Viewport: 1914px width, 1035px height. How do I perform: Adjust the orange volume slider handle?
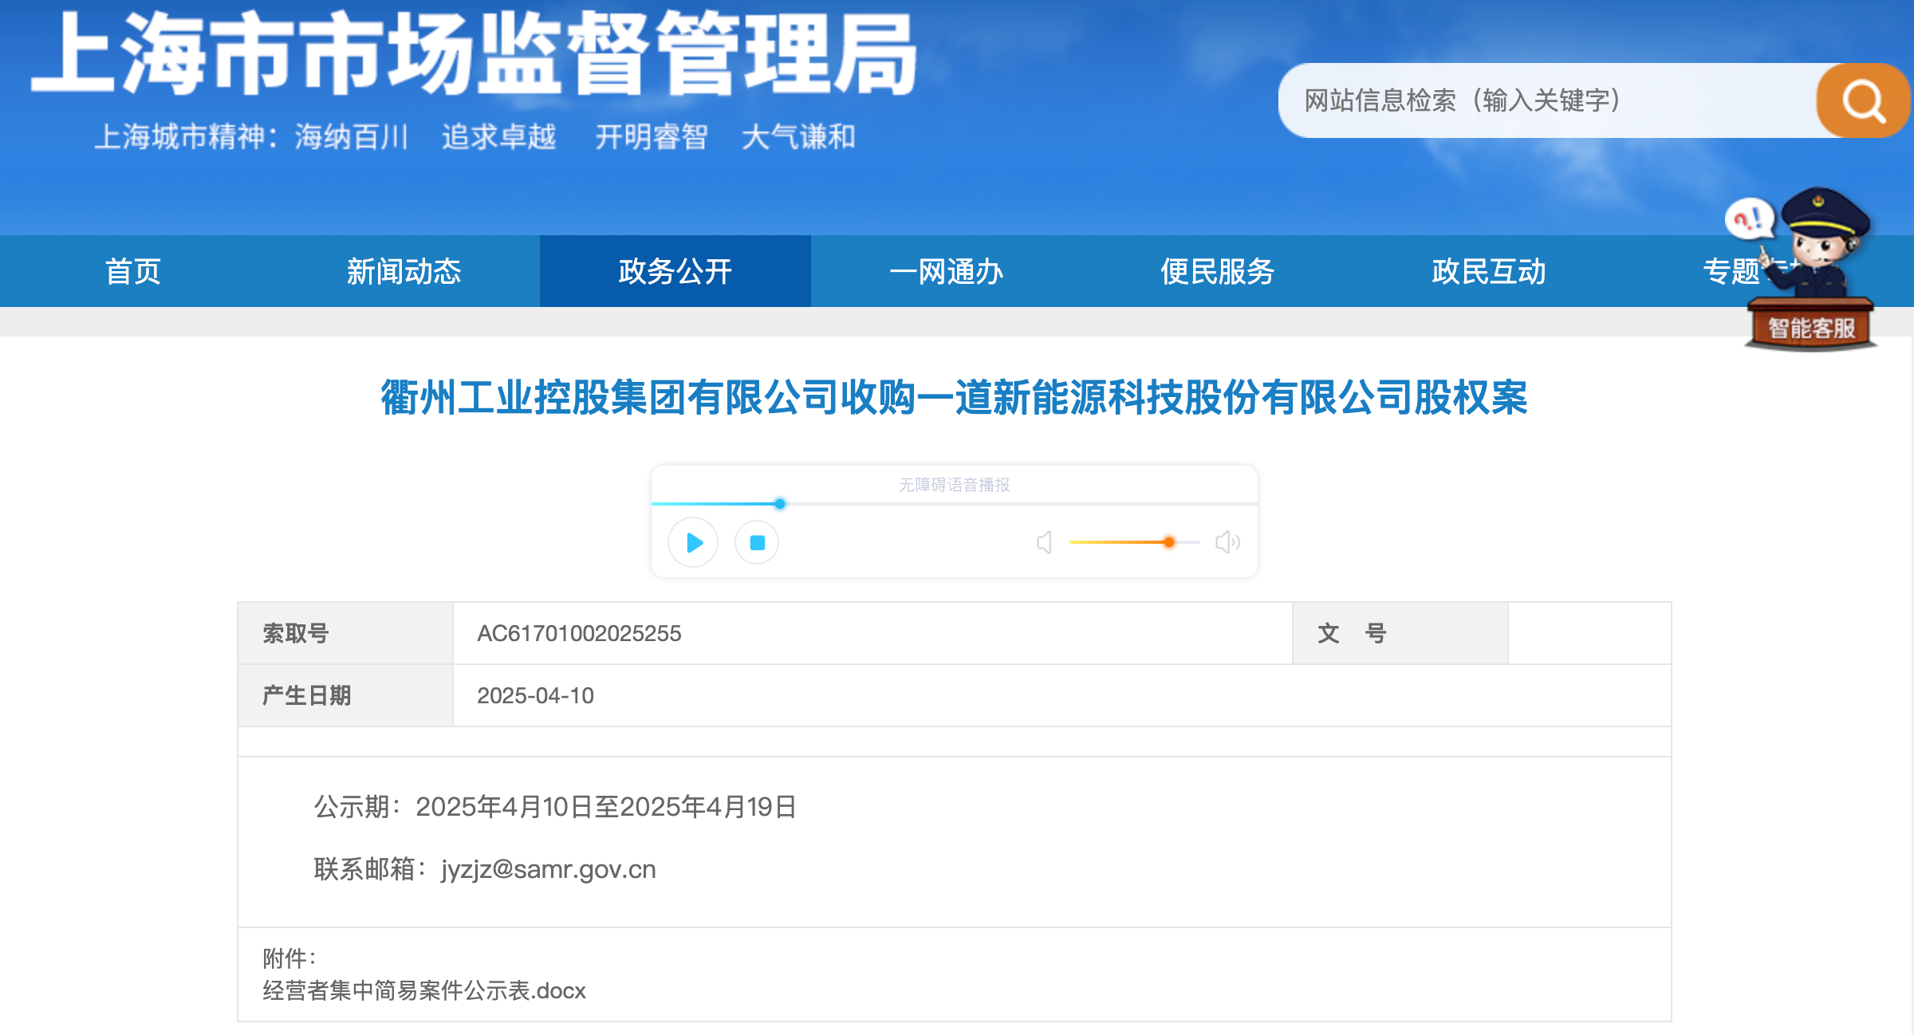pos(1168,542)
